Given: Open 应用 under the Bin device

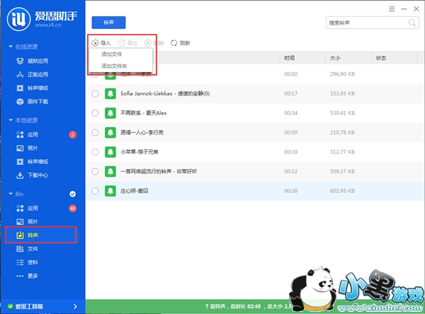Looking at the screenshot, I should coord(27,208).
